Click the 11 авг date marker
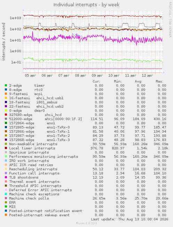The height and width of the screenshot is (227, 173). 131,76
